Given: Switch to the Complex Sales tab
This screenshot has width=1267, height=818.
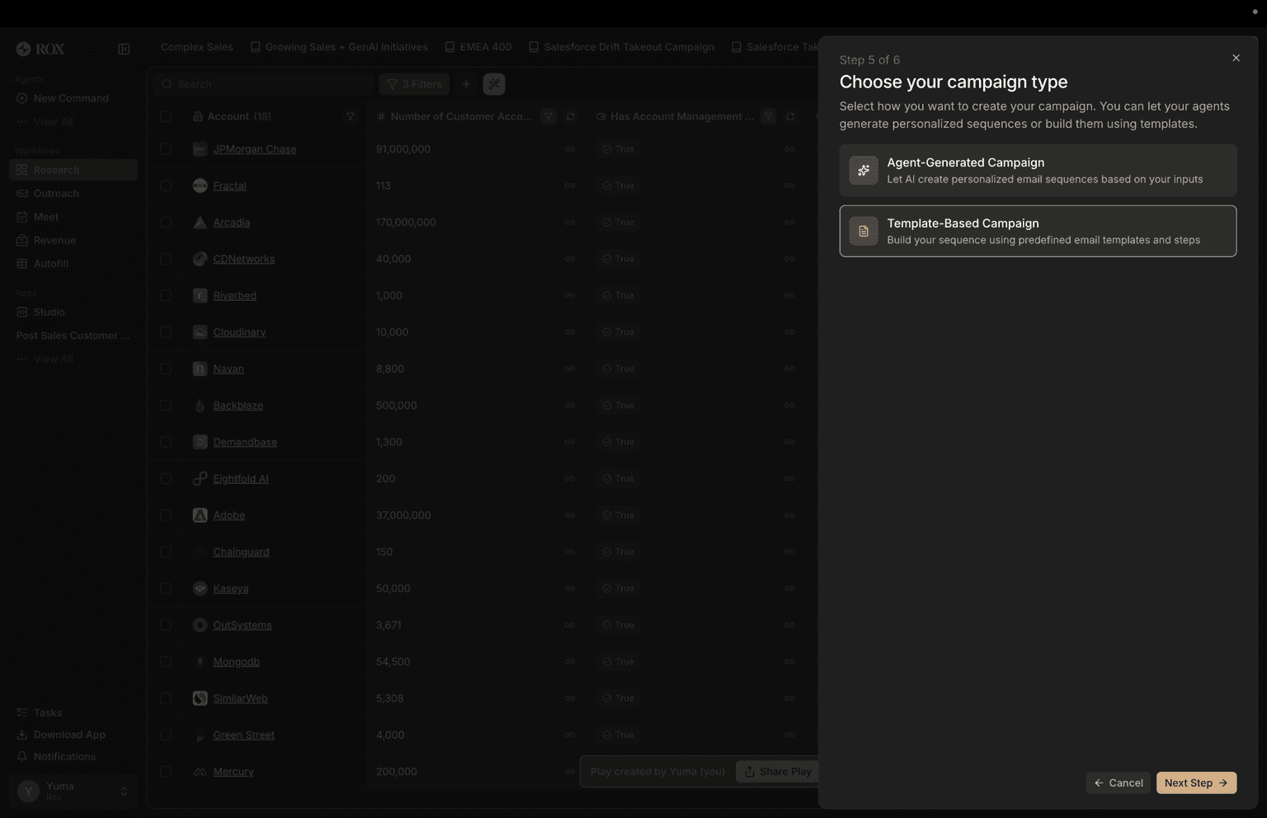Looking at the screenshot, I should tap(195, 47).
